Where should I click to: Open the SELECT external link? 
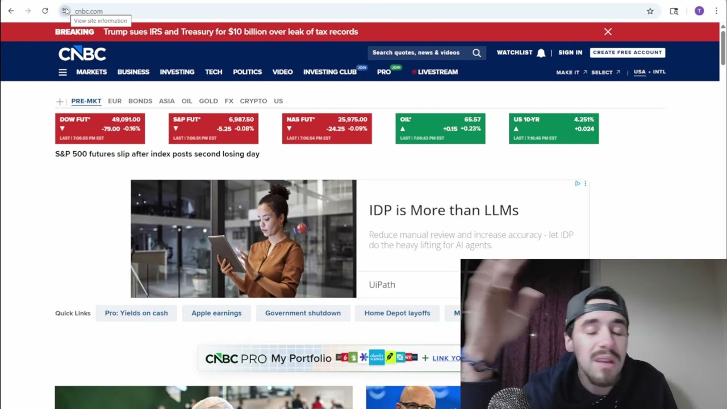605,73
